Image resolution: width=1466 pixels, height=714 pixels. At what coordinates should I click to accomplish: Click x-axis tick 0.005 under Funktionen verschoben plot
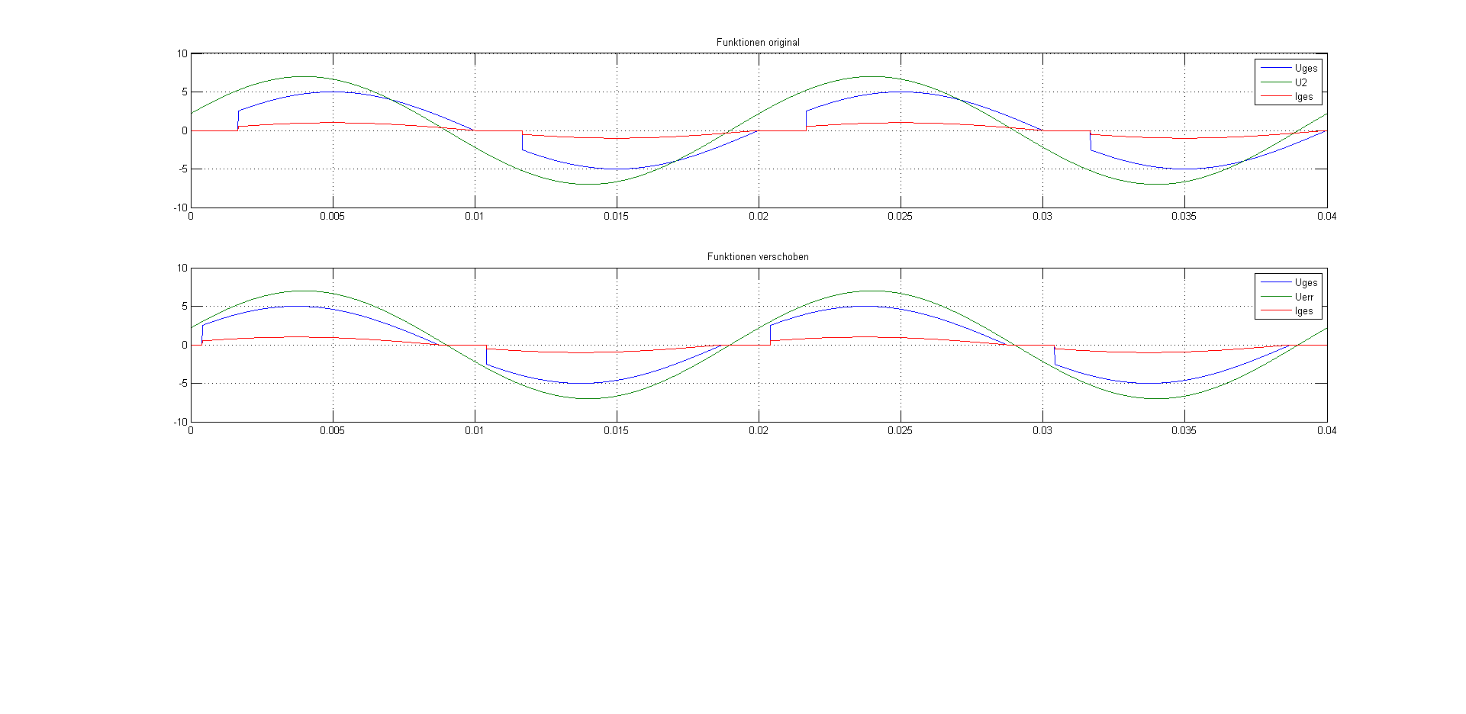(333, 431)
